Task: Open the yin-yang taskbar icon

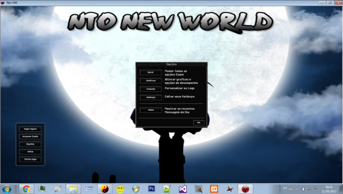Action: pyautogui.click(x=104, y=189)
